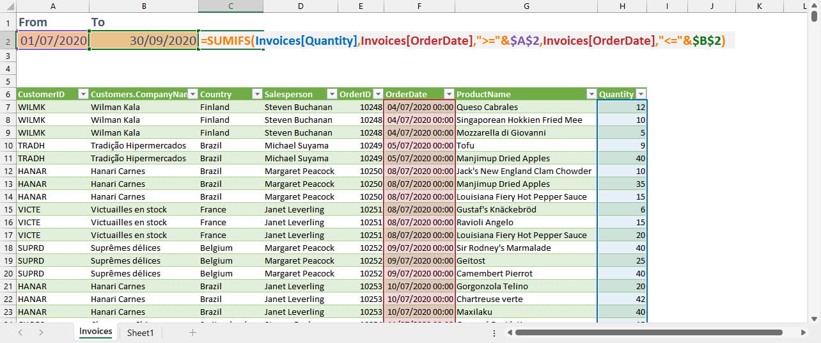
Task: Click the horizontal scrollbar left arrow
Action: point(509,333)
